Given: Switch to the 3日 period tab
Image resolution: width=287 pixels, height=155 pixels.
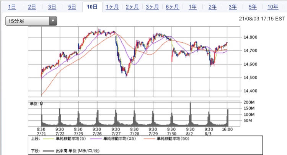Looking at the screenshot, I should point(52,7).
